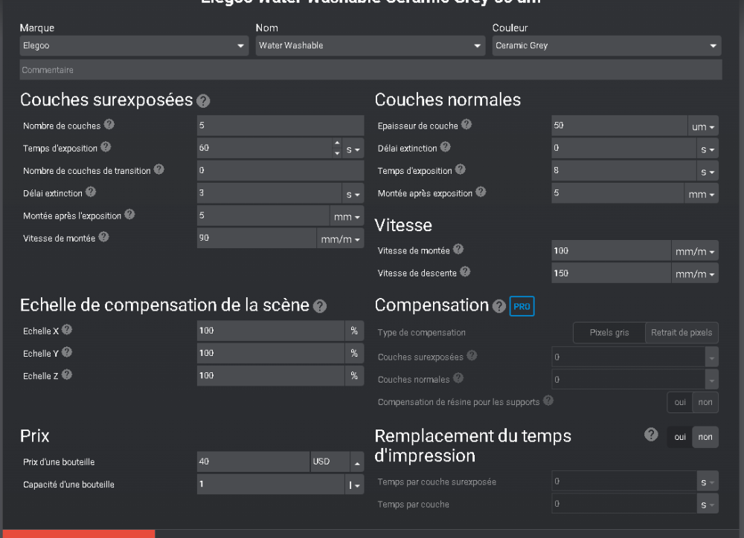The width and height of the screenshot is (744, 538).
Task: Enable Remplacement du temps d'impression with oui
Action: (x=680, y=437)
